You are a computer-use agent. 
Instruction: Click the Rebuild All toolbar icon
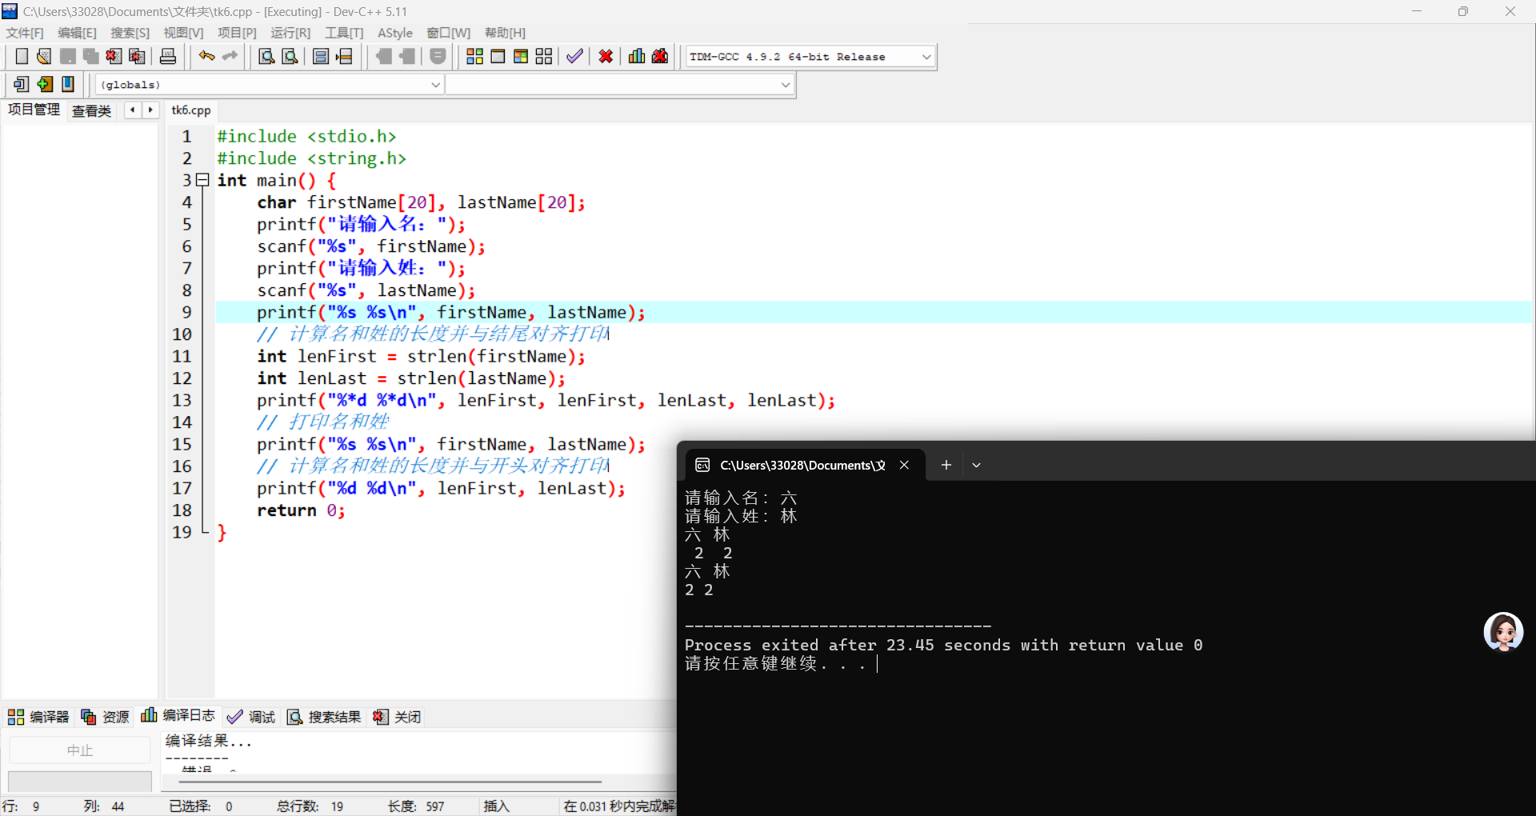point(544,56)
